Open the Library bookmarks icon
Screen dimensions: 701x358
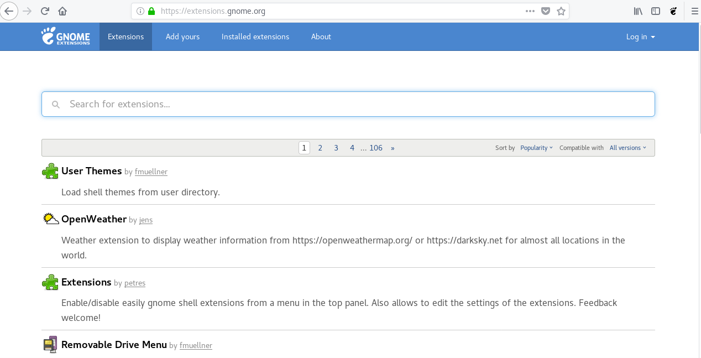(x=638, y=11)
